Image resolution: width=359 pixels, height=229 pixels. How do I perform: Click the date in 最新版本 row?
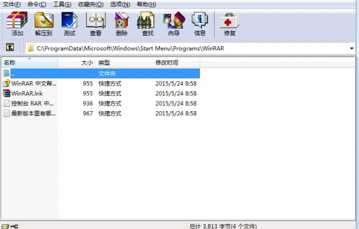[x=176, y=113]
